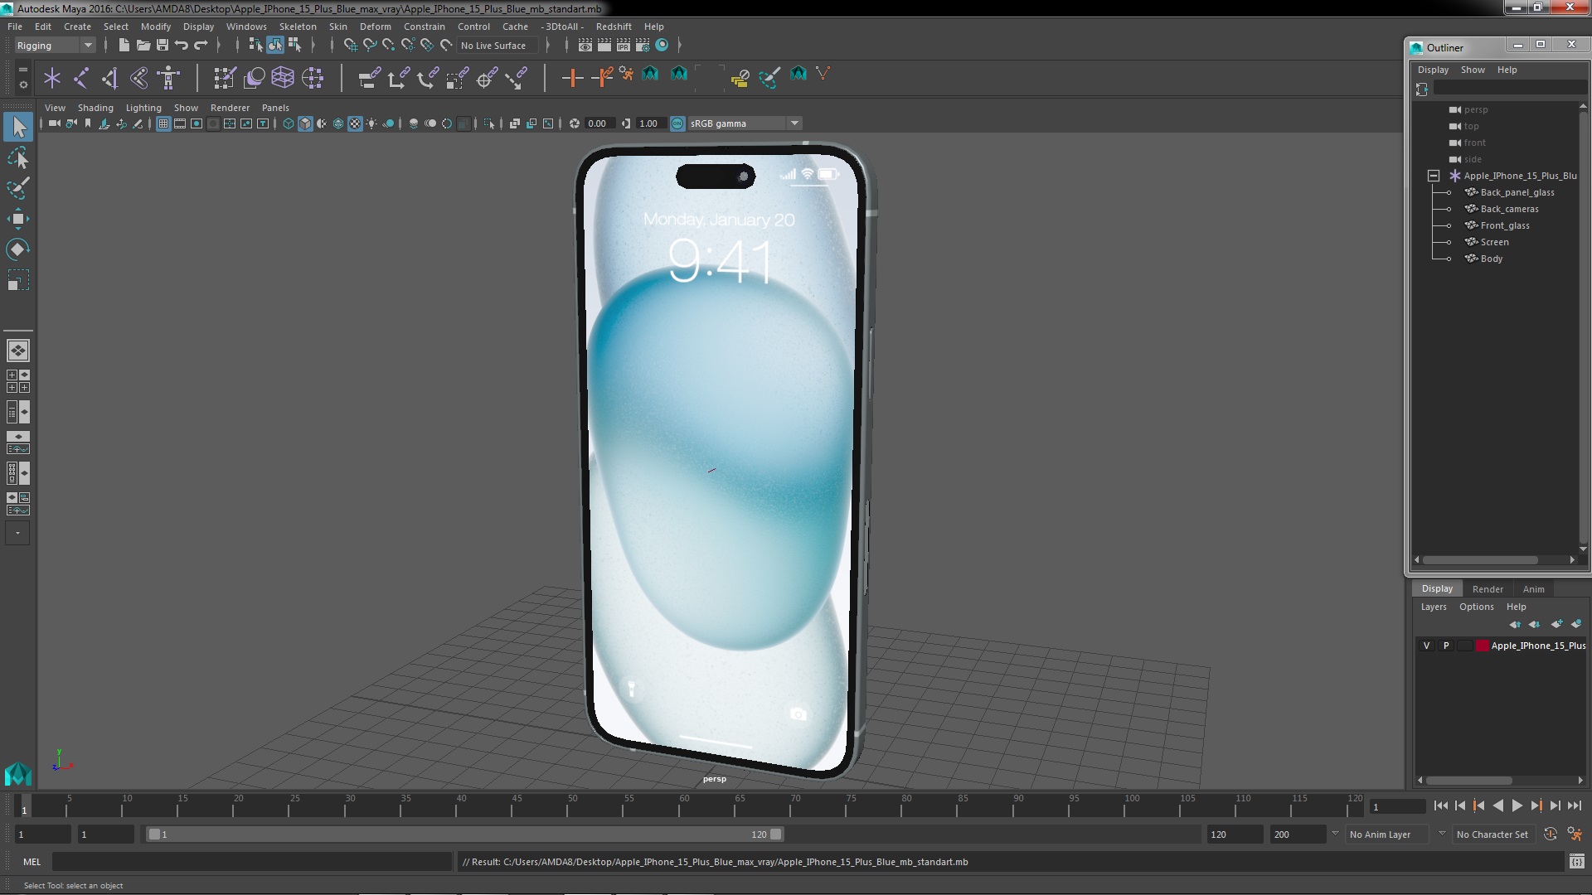This screenshot has height=895, width=1592.
Task: Select Back_cameras node in Outliner
Action: 1509,209
